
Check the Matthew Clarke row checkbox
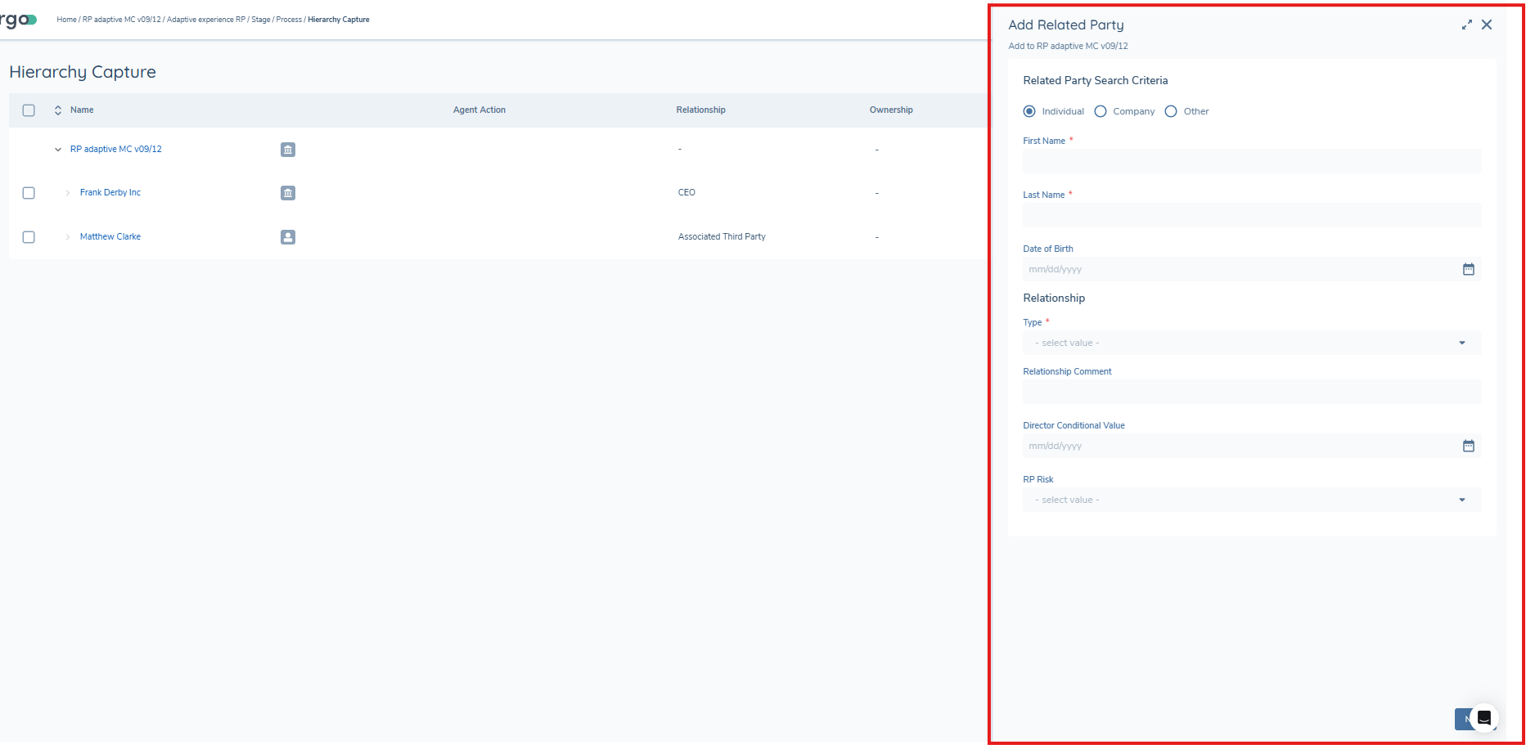tap(29, 237)
